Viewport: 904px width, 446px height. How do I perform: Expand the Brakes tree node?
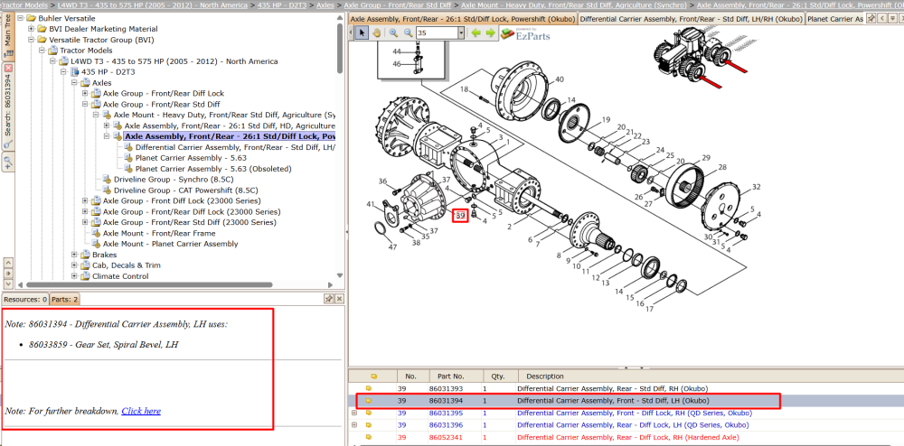pos(74,255)
